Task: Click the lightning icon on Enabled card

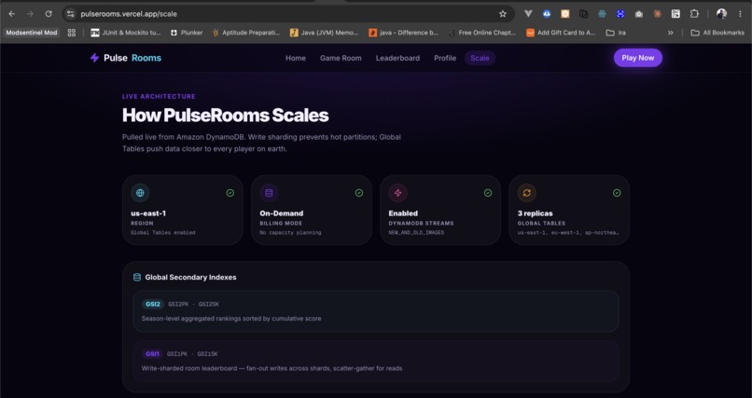Action: 397,193
